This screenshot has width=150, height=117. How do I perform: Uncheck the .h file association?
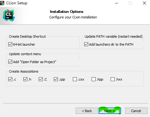(25, 79)
